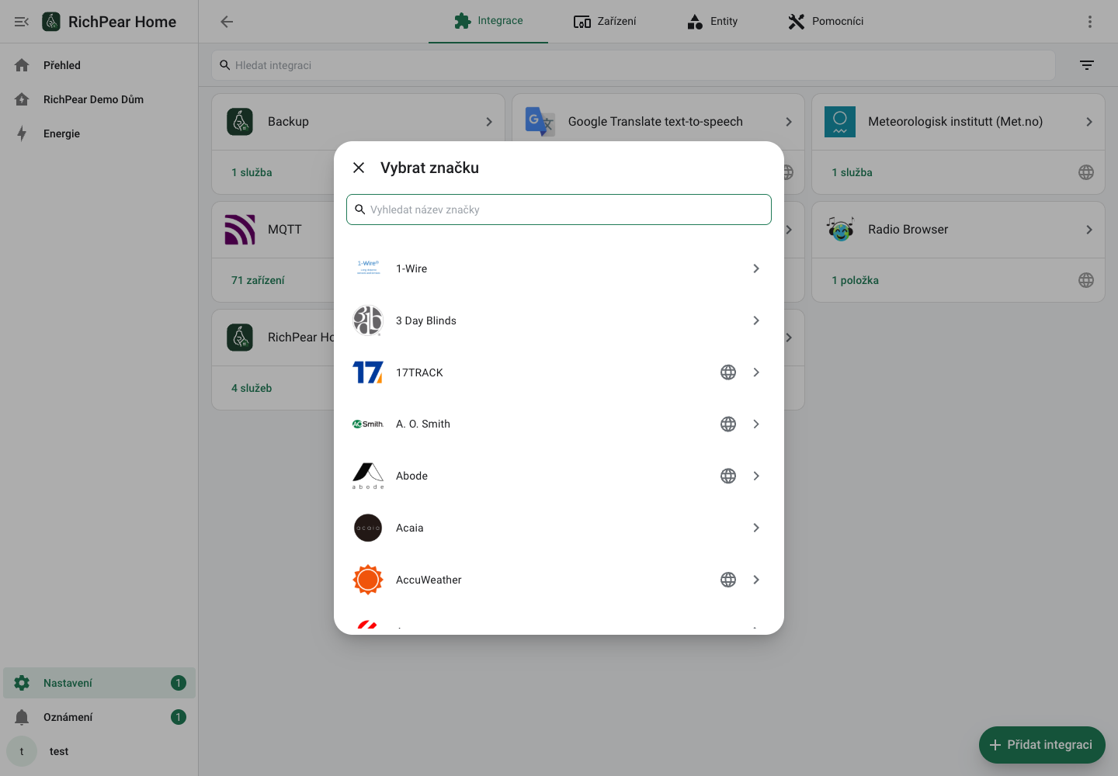Image resolution: width=1118 pixels, height=776 pixels.
Task: Expand the 3 Day Blinds row chevron
Action: pyautogui.click(x=756, y=320)
